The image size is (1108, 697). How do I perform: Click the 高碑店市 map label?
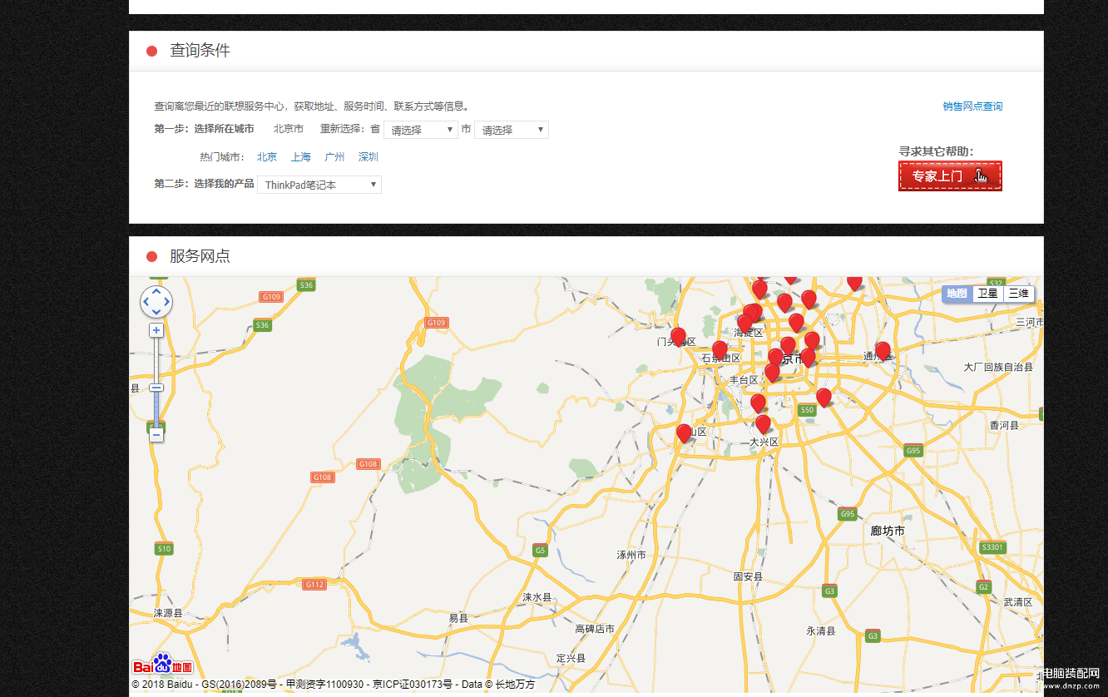595,629
